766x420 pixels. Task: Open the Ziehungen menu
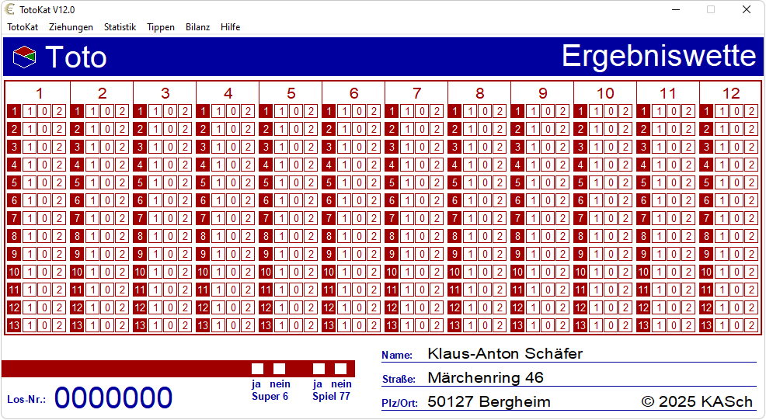[x=71, y=27]
